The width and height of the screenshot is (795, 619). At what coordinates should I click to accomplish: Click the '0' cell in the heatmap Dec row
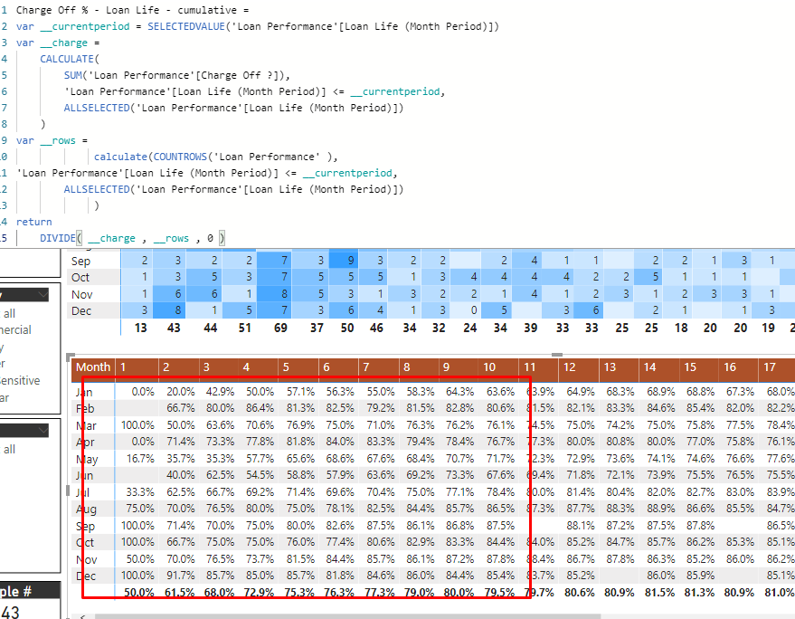click(466, 310)
